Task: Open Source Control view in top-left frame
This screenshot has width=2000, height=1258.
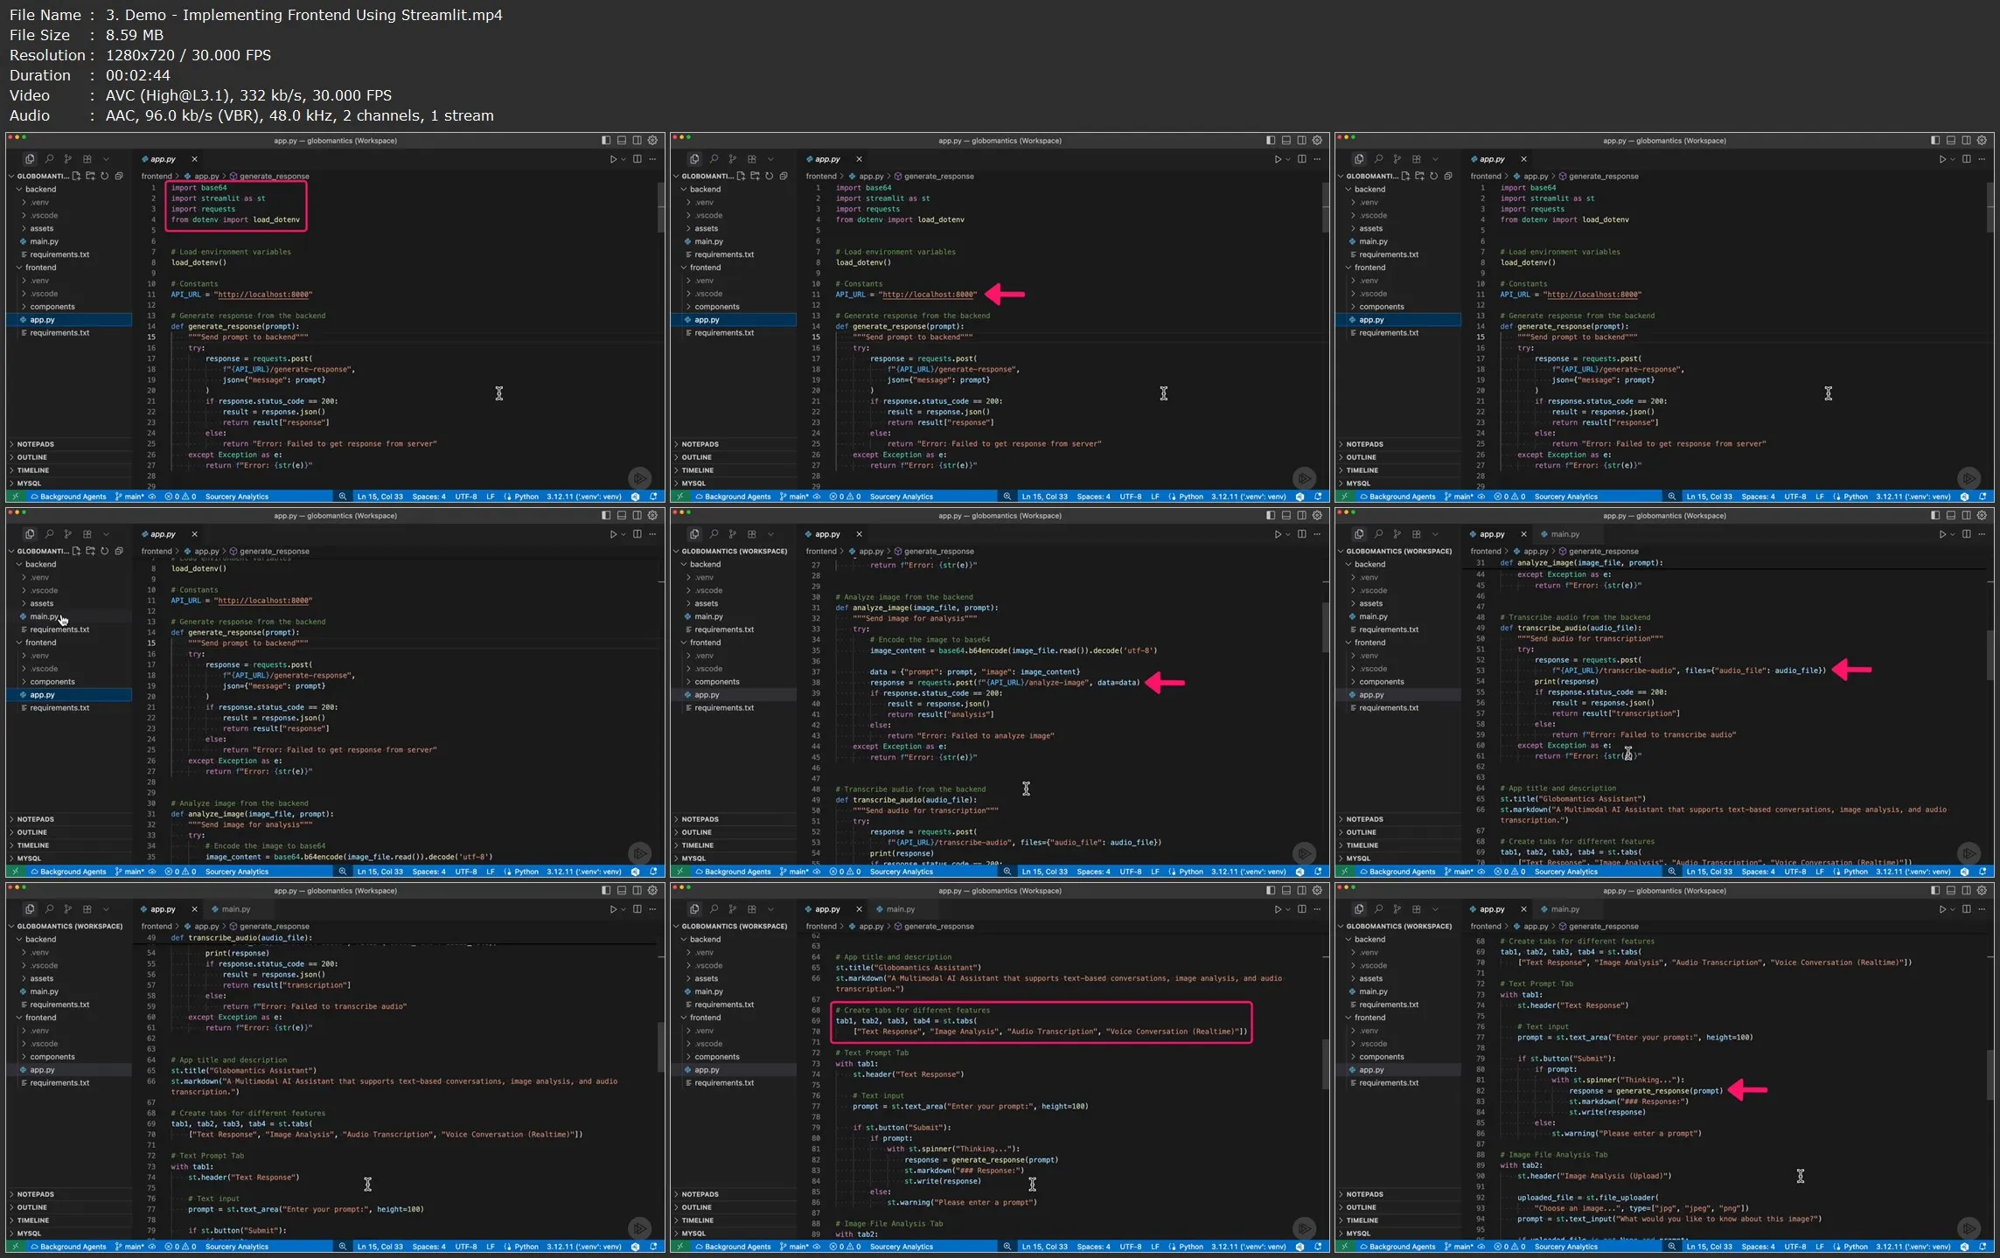Action: 68,159
